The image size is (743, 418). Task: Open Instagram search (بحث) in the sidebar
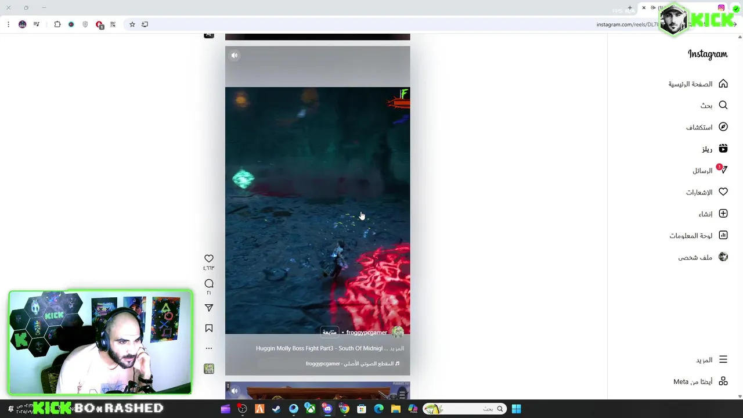tap(723, 105)
